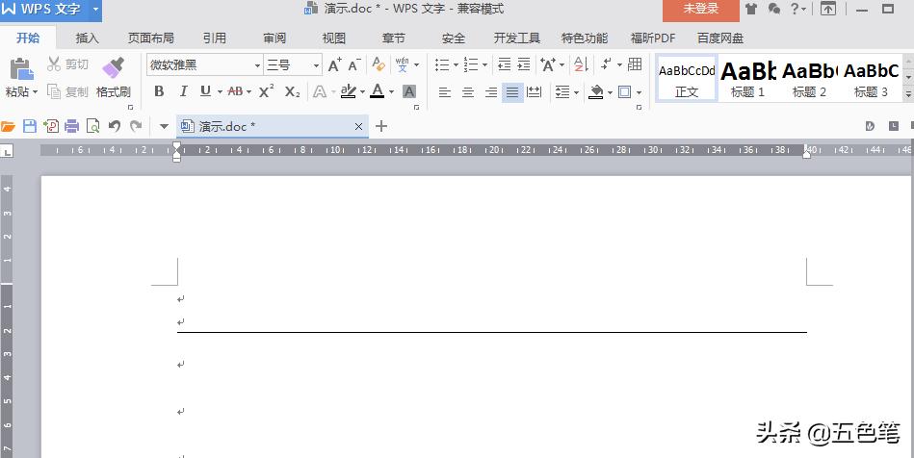This screenshot has height=458, width=914.
Task: Switch to the 审阅 tab
Action: click(274, 38)
